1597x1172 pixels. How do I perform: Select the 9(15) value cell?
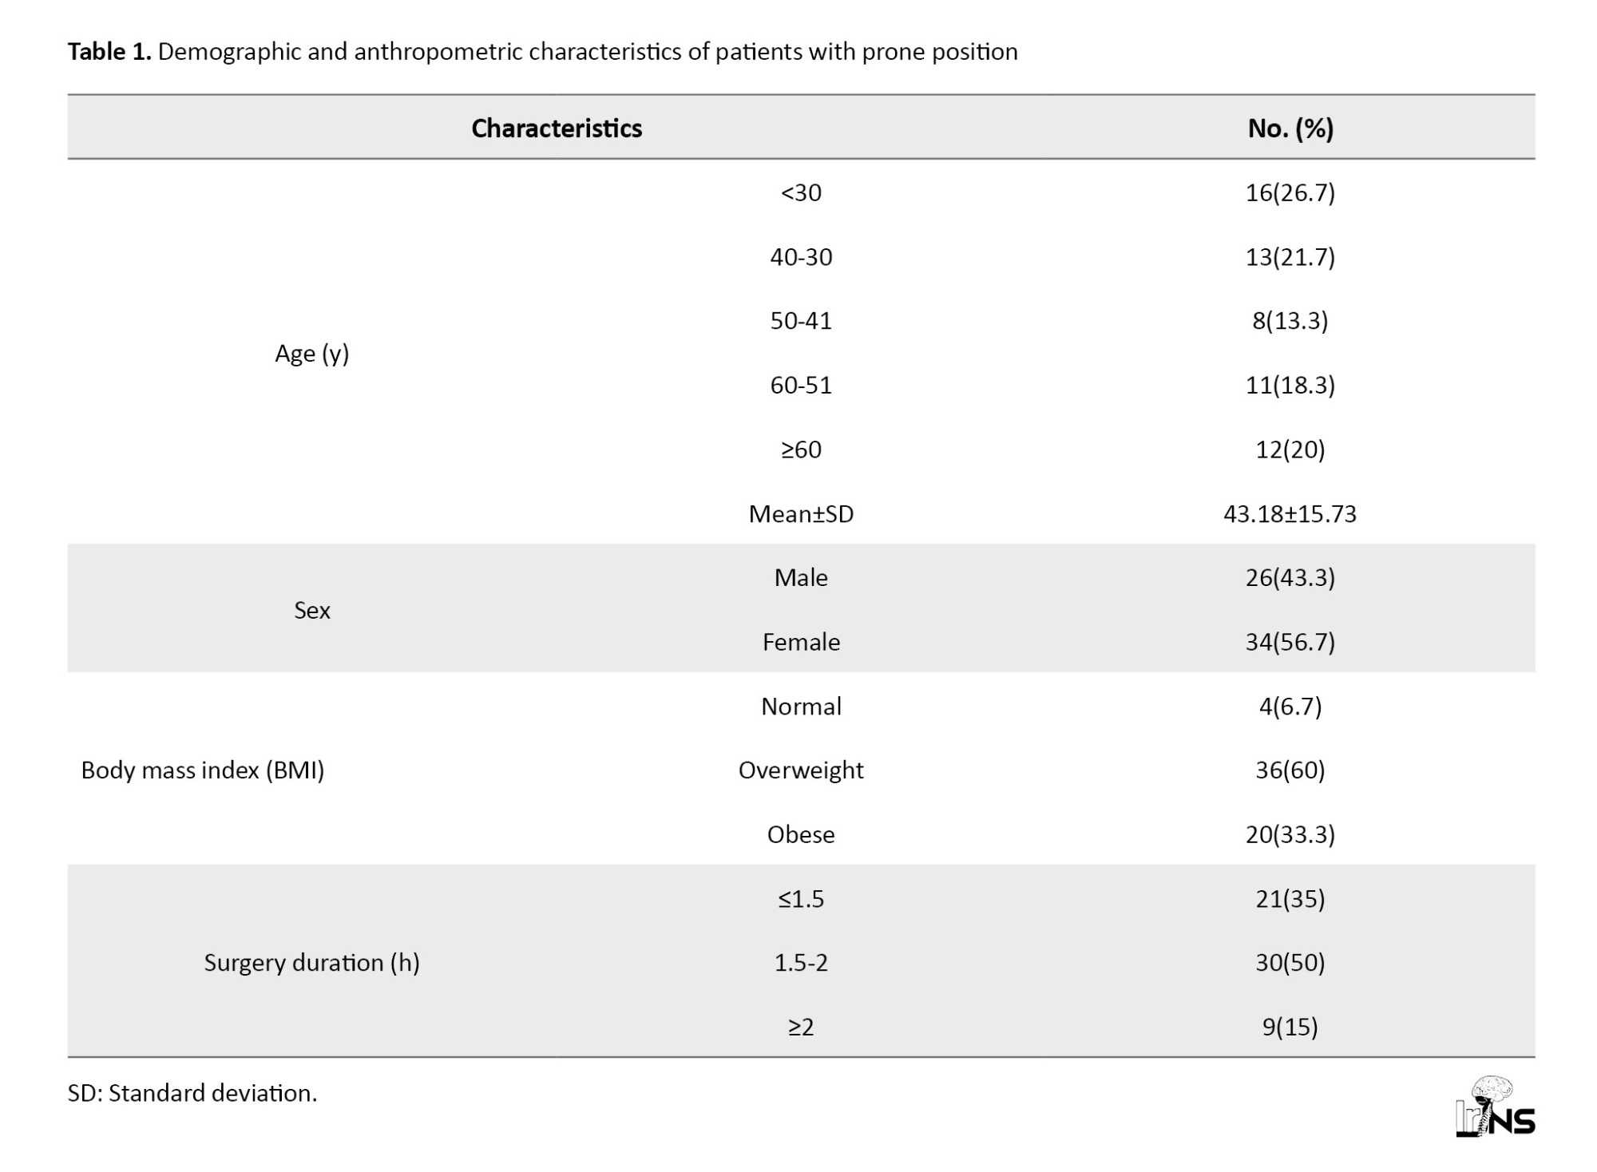coord(1290,1027)
